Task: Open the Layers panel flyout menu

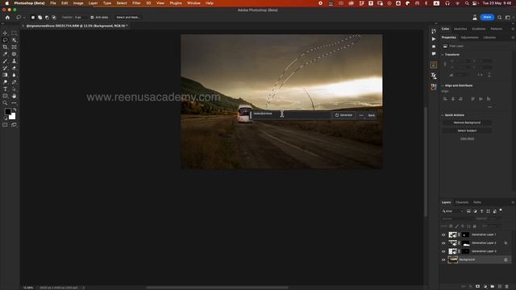Action: click(513, 202)
